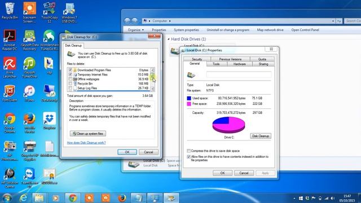Open Windows Media Player from taskbar
361x203 pixels.
pos(55,198)
